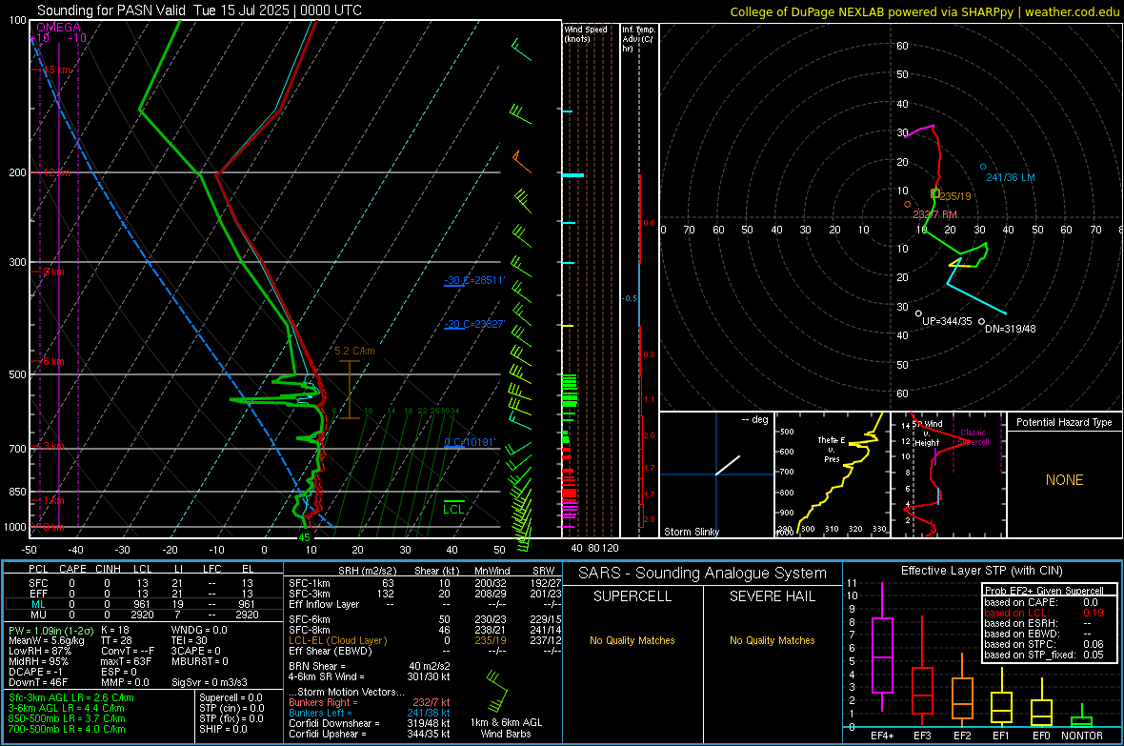This screenshot has height=746, width=1124.
Task: Click the 'based on STPC:' row
Action: point(1044,644)
